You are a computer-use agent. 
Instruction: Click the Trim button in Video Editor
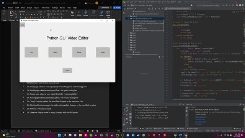(31, 52)
